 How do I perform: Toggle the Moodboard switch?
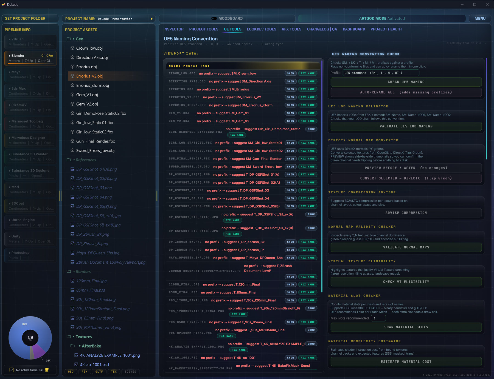(x=214, y=18)
